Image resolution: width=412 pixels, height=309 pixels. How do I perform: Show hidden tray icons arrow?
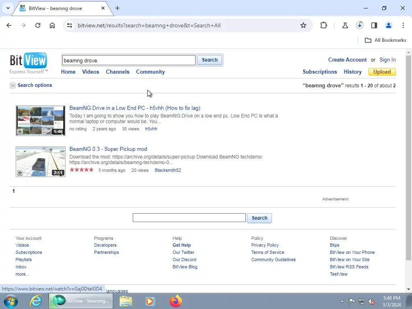[342, 301]
